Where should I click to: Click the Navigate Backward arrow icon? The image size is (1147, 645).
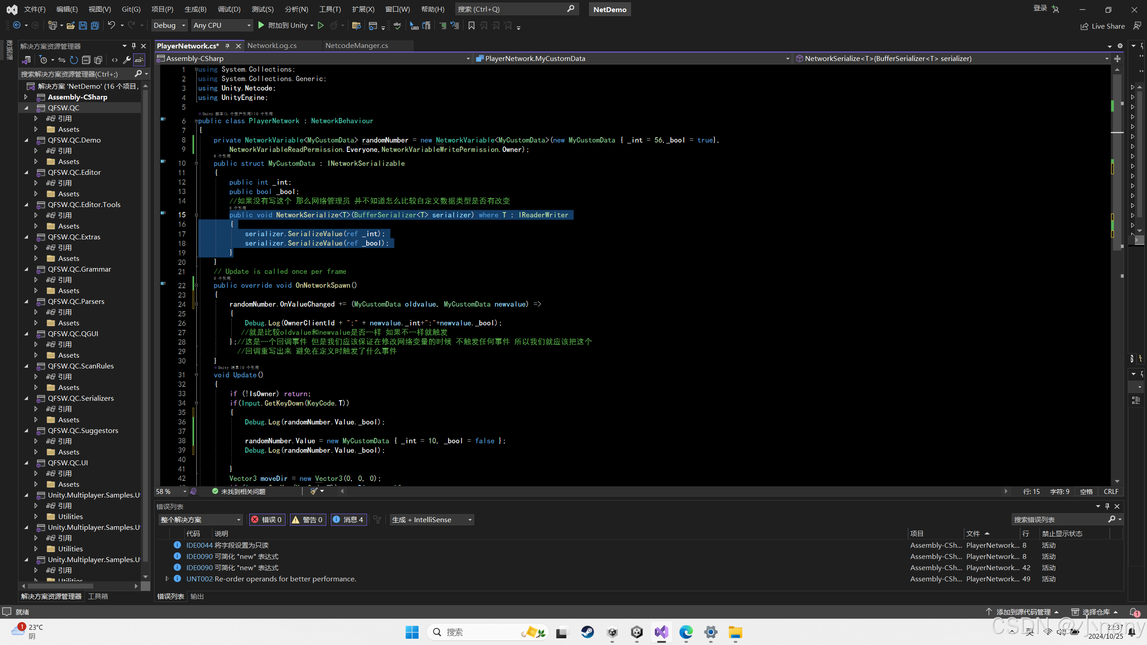point(17,26)
